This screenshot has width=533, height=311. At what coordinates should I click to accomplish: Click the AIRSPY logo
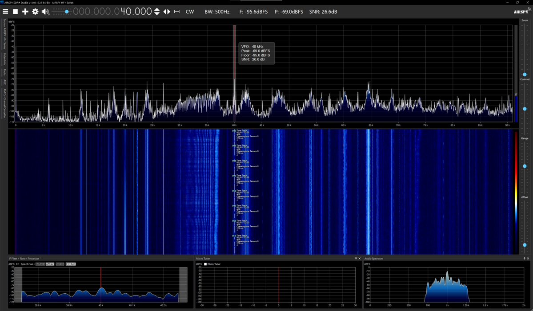pos(522,12)
